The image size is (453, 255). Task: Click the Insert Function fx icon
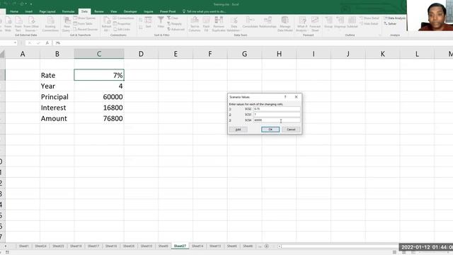point(47,42)
